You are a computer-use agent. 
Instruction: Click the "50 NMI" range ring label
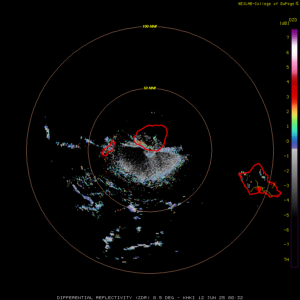pyautogui.click(x=150, y=88)
